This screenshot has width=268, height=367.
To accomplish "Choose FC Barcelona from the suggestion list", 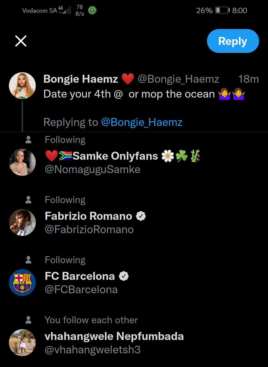I will [x=134, y=282].
